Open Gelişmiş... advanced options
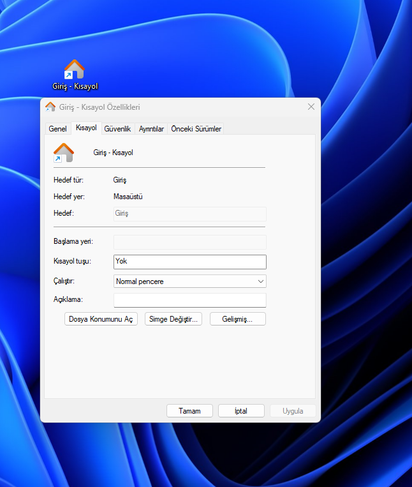 238,319
